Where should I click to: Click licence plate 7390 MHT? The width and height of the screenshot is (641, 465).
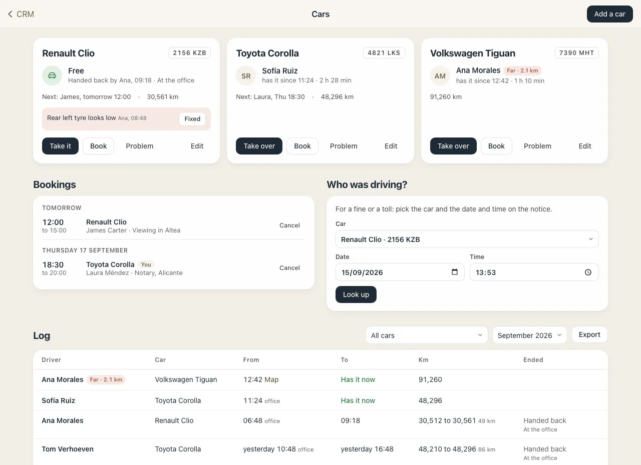[x=577, y=52]
